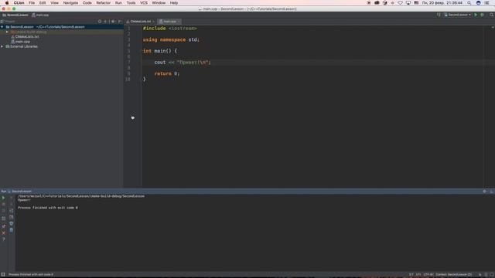The width and height of the screenshot is (495, 278).
Task: Click "Process finished with exit code 0" text
Action: tap(48, 208)
